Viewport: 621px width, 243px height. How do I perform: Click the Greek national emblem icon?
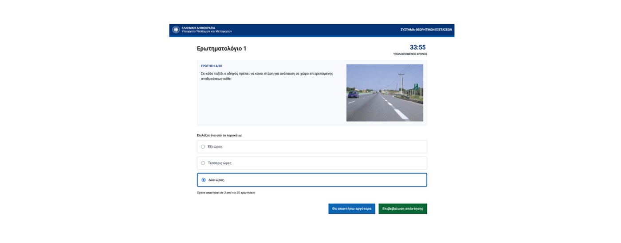point(176,30)
